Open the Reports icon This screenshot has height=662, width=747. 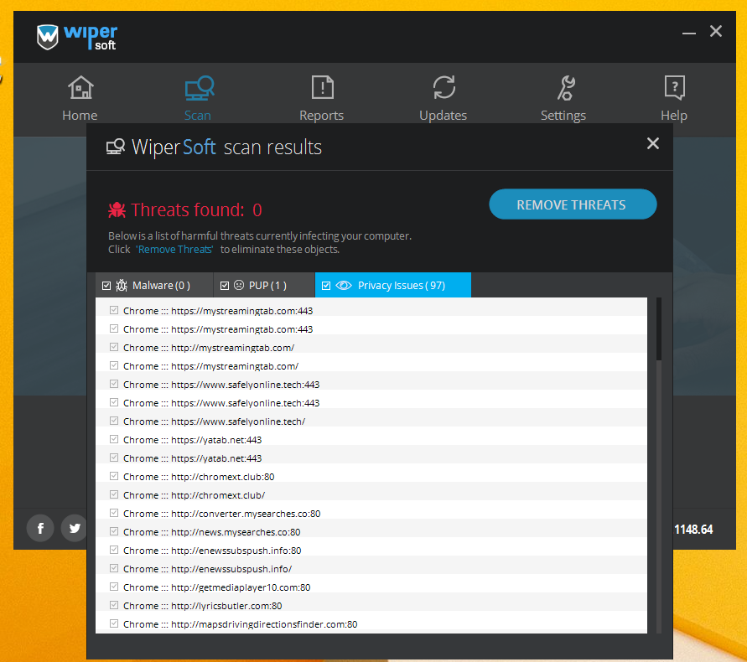click(323, 87)
